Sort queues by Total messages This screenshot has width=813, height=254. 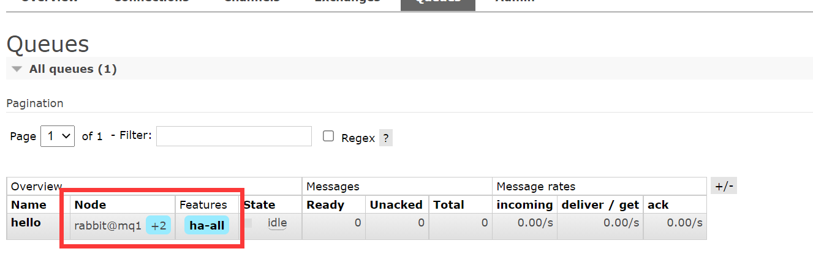[x=448, y=204]
